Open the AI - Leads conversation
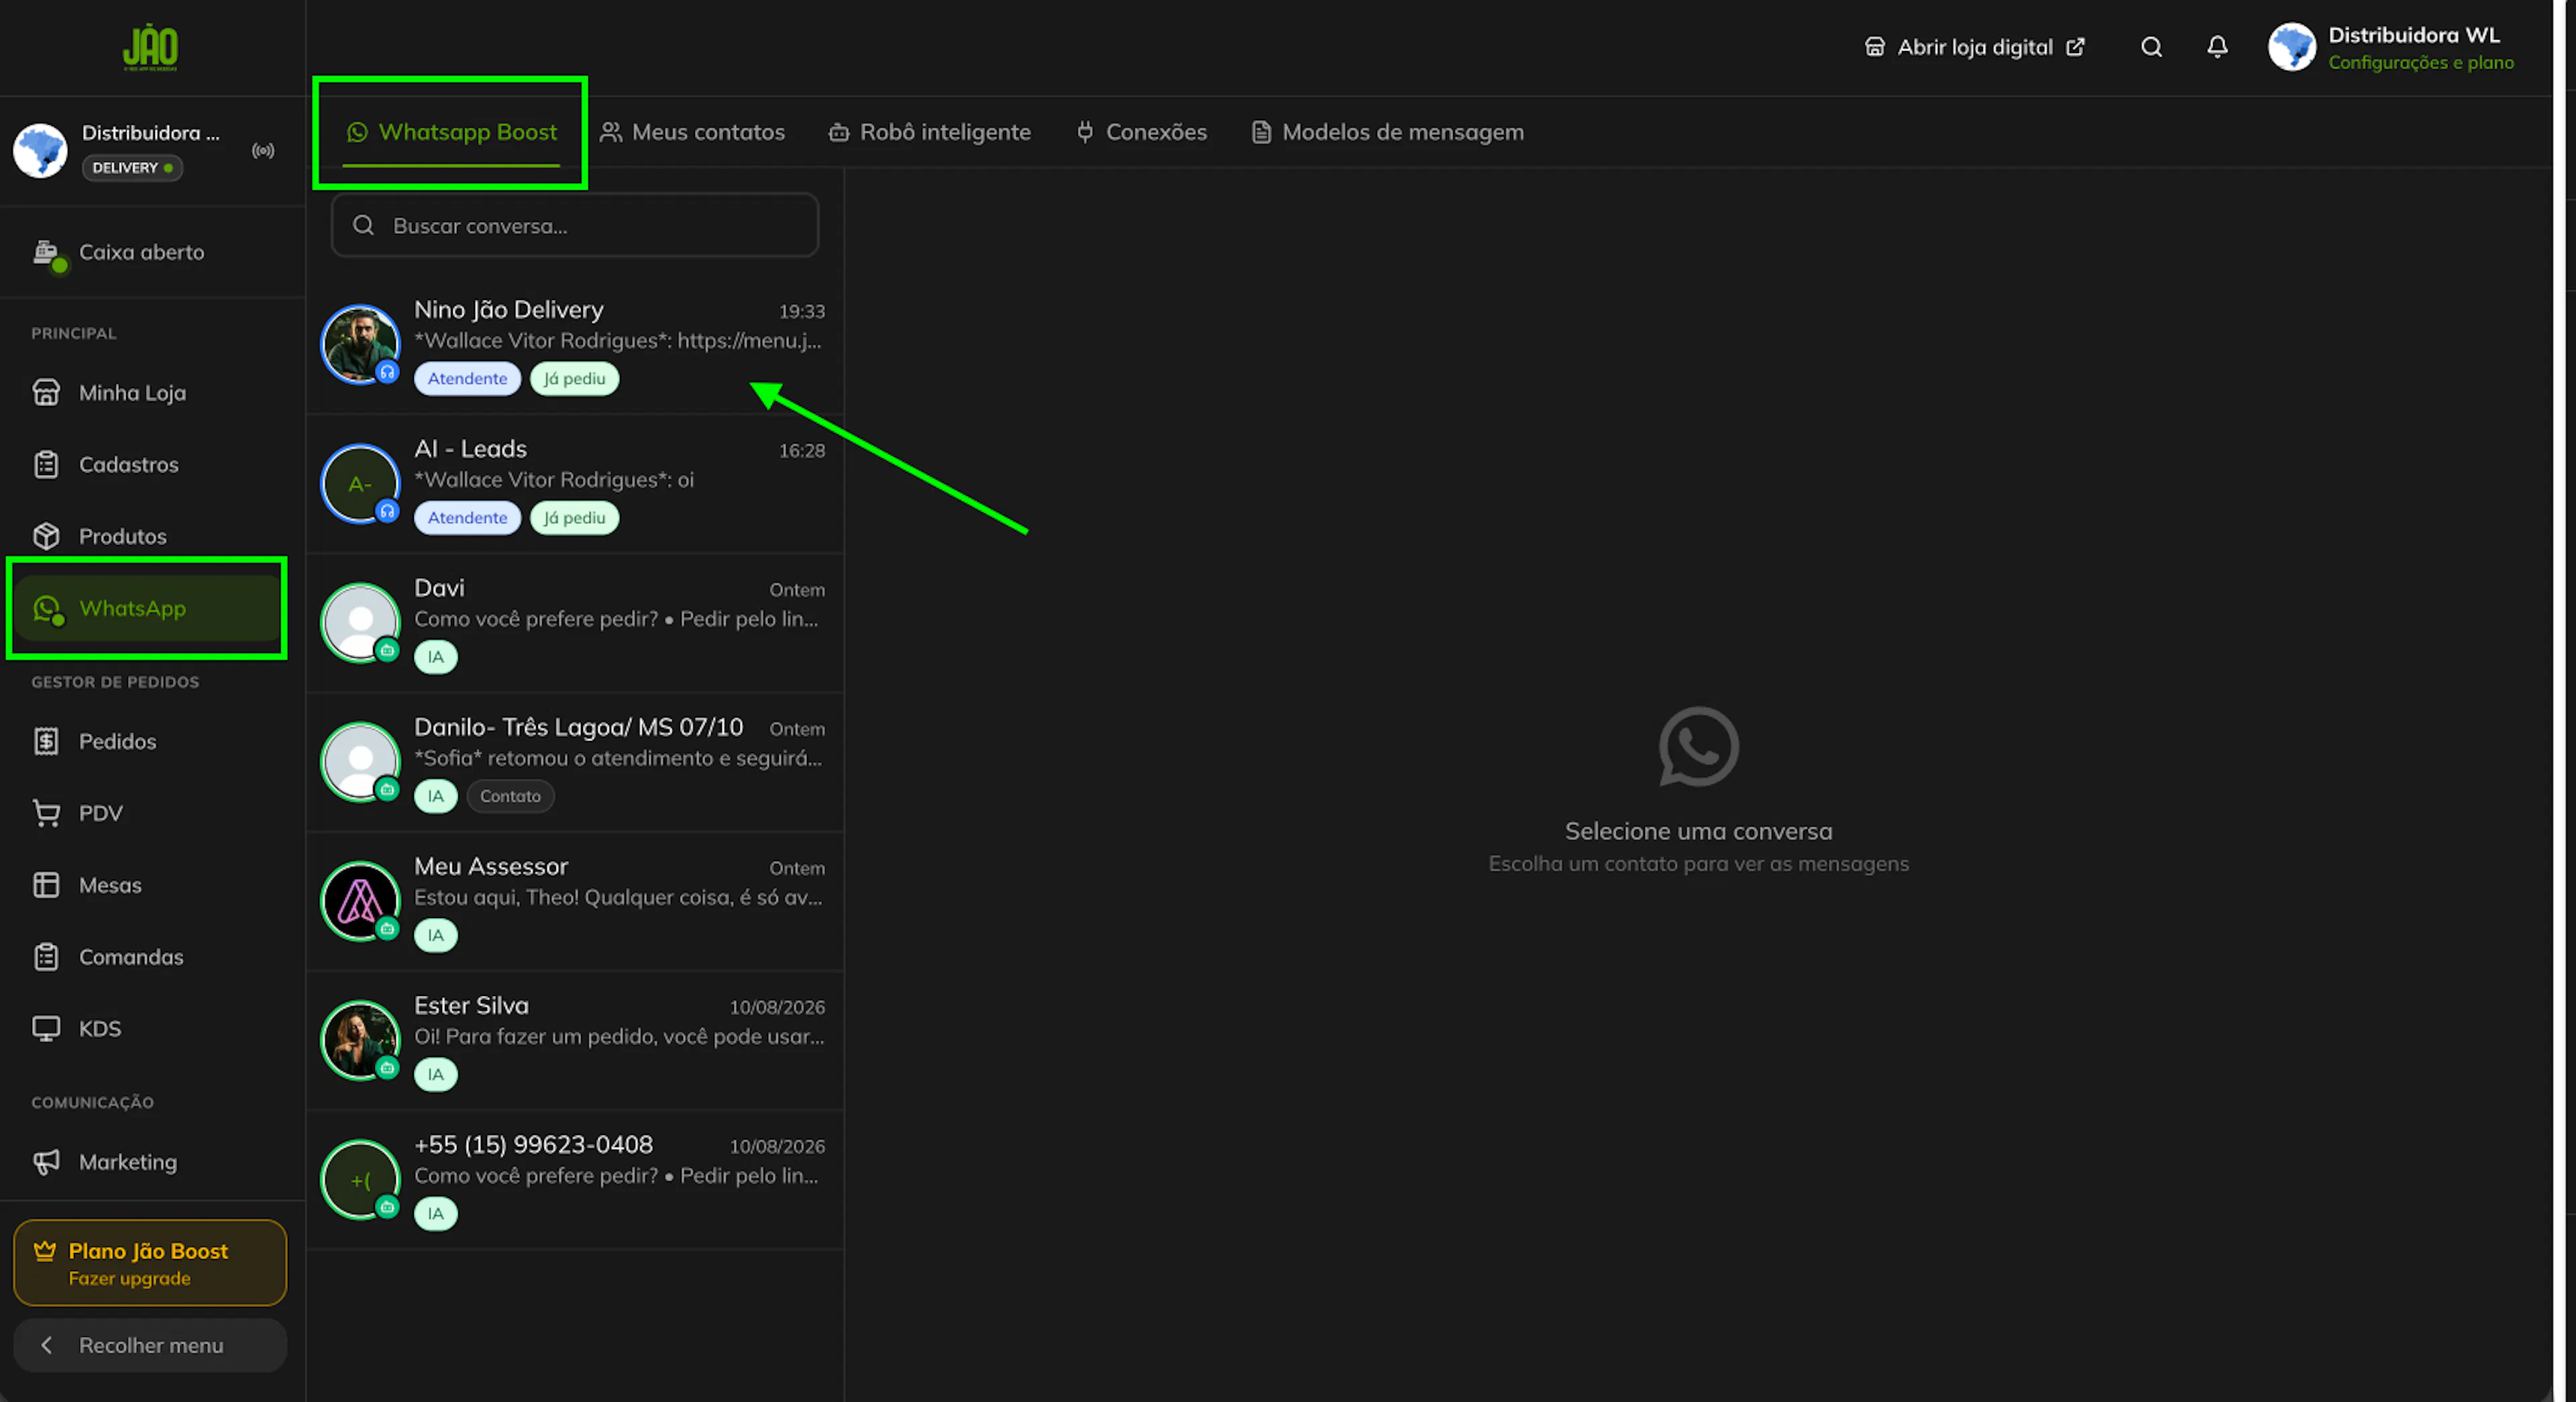The height and width of the screenshot is (1402, 2576). click(x=575, y=485)
